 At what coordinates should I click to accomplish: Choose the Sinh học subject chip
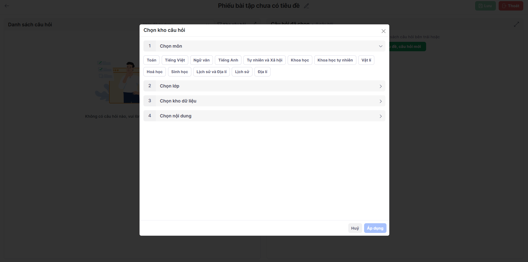179,72
